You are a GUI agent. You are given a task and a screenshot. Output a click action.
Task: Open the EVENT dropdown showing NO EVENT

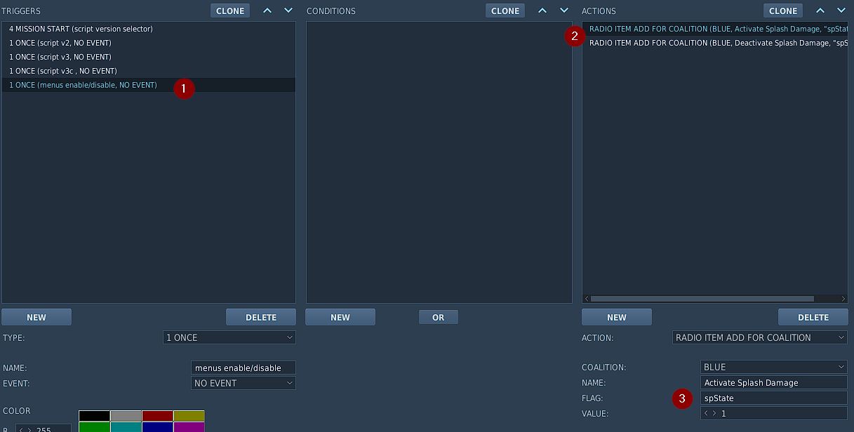243,383
